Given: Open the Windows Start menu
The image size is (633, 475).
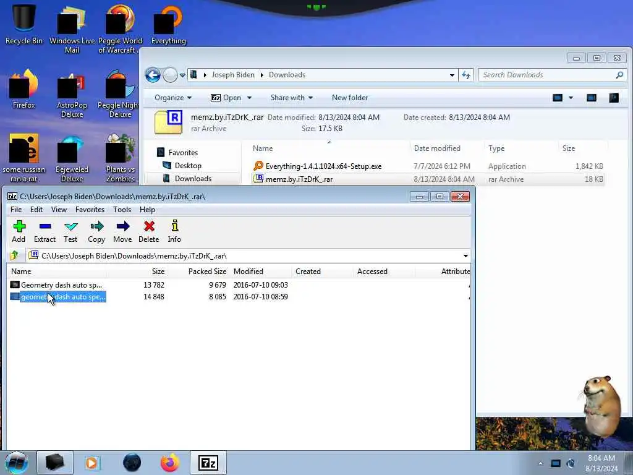Looking at the screenshot, I should point(16,463).
